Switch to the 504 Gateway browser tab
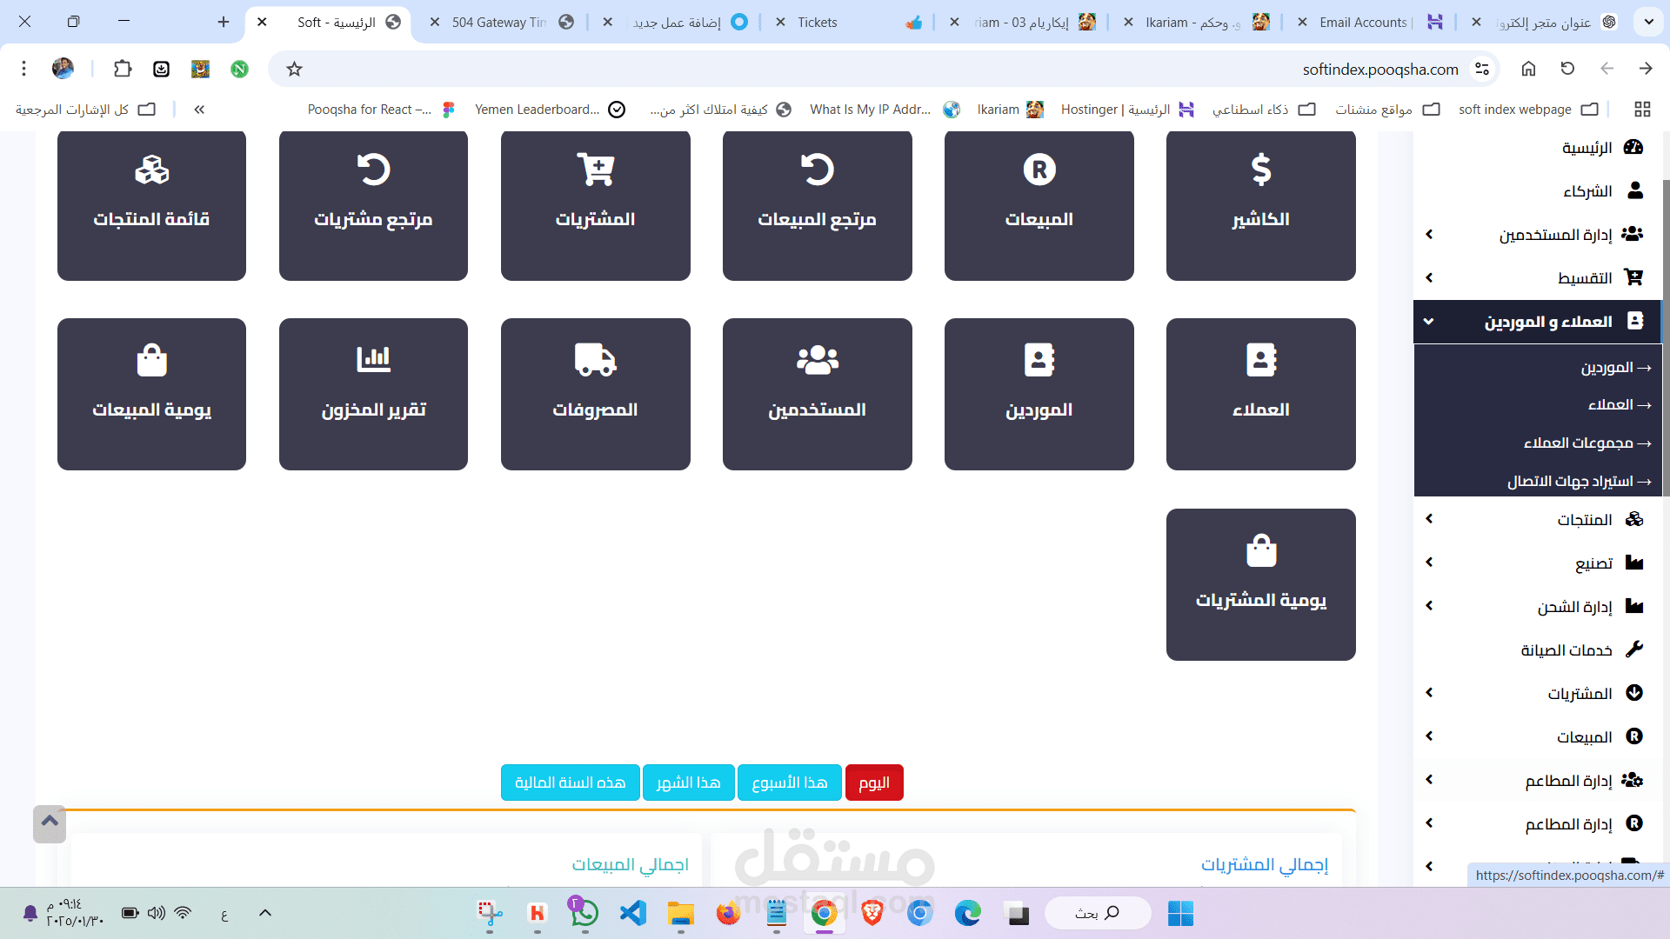 pos(499,23)
